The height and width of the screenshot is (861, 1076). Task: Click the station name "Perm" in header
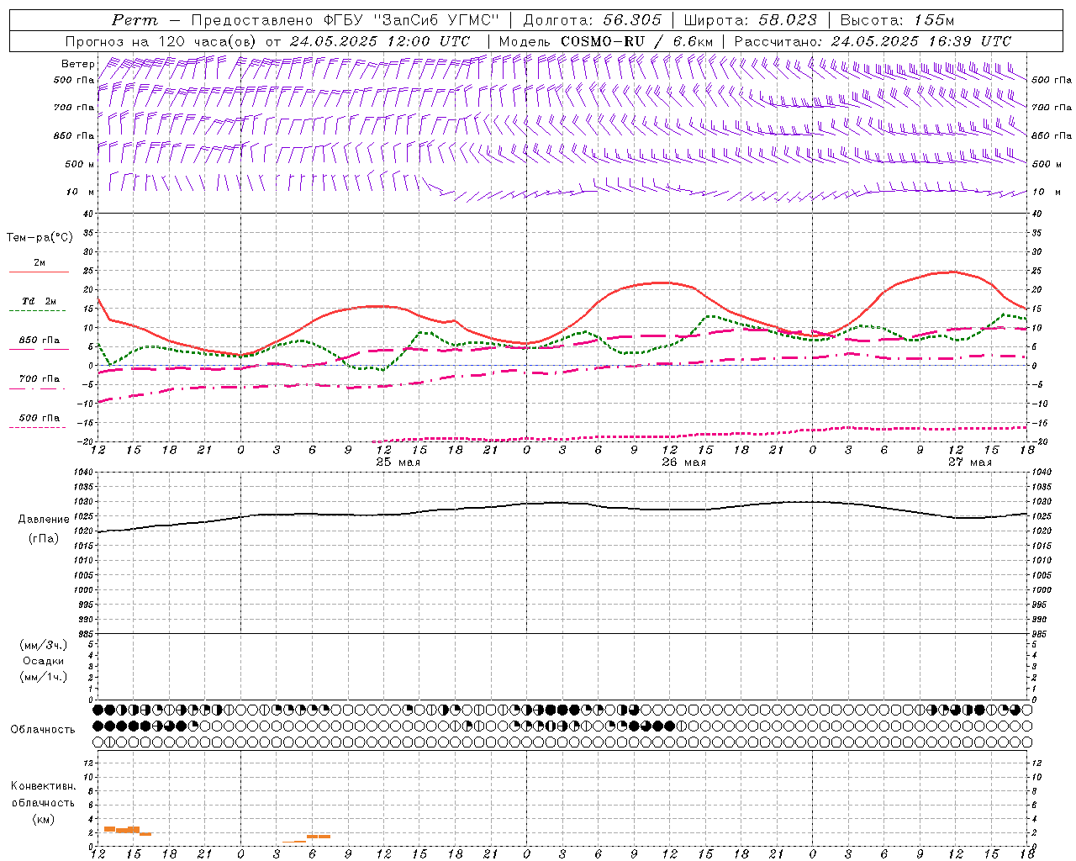tap(134, 20)
